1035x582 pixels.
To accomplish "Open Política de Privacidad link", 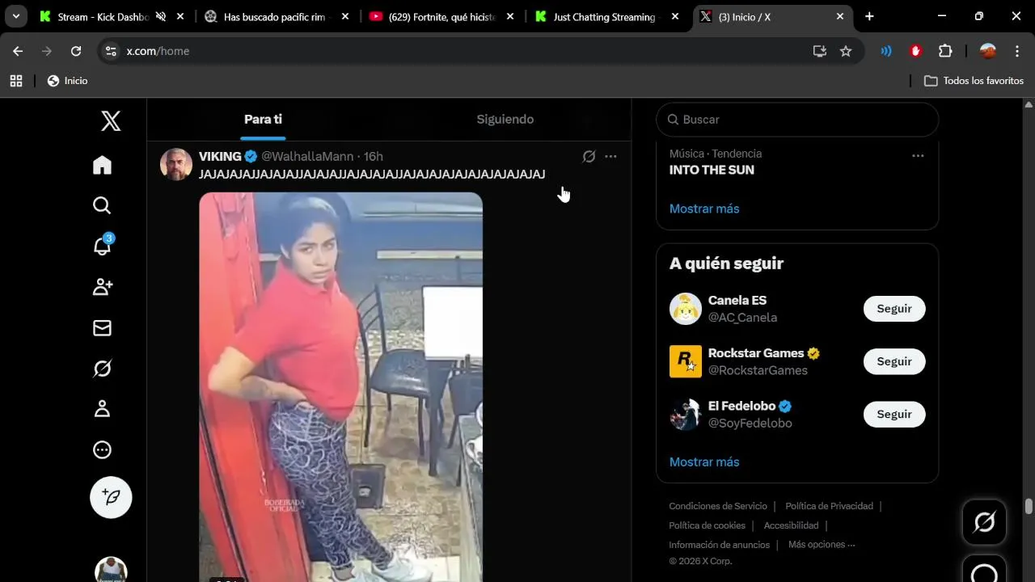I will 829,506.
